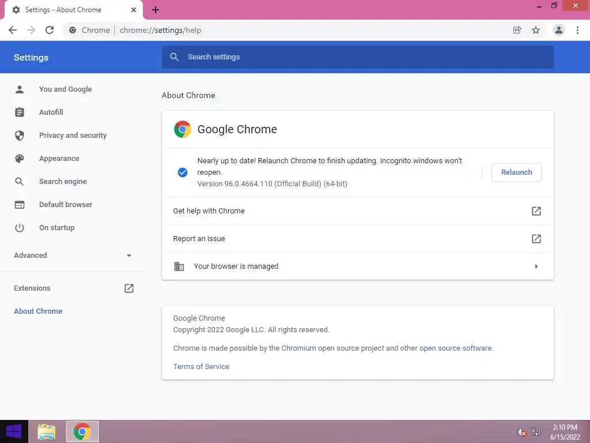Screen dimensions: 590x443
Task: Click the search magnifier icon in settings
Action: coord(174,57)
